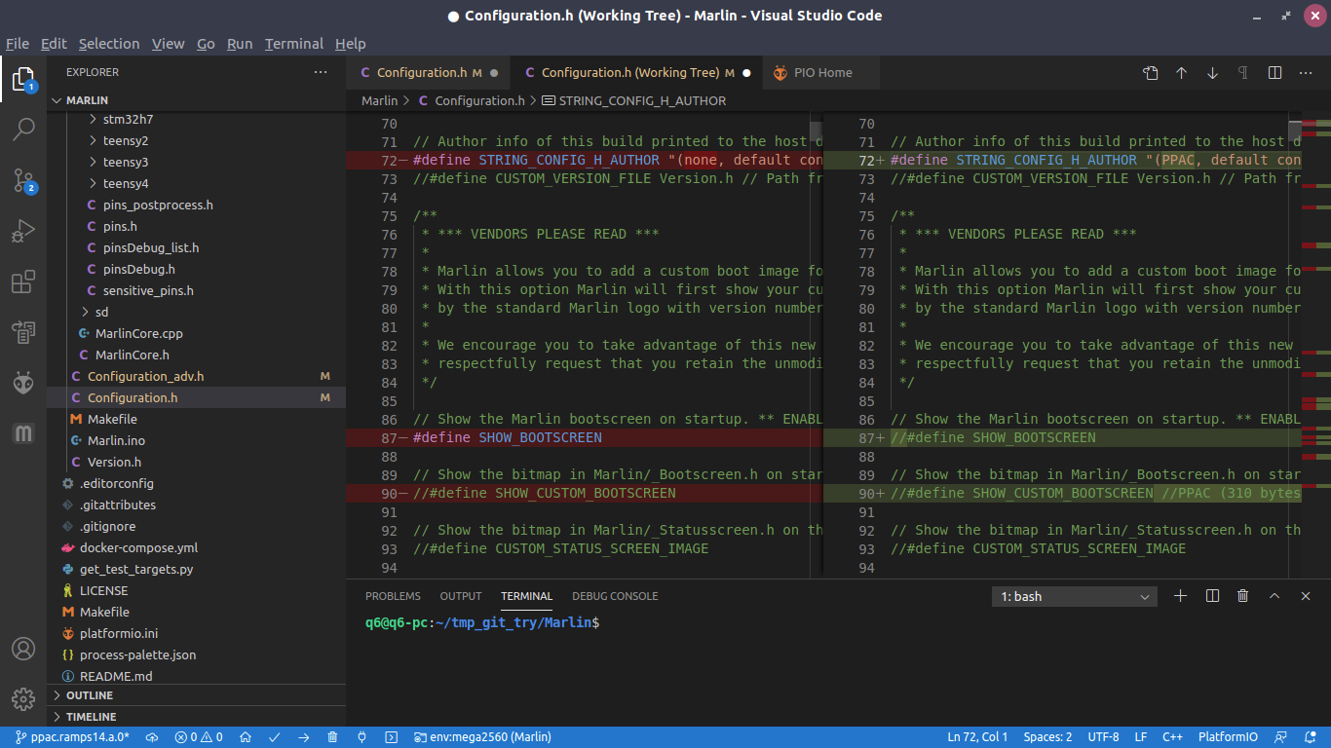
Task: Click the C++ language mode indicator
Action: pos(1172,737)
